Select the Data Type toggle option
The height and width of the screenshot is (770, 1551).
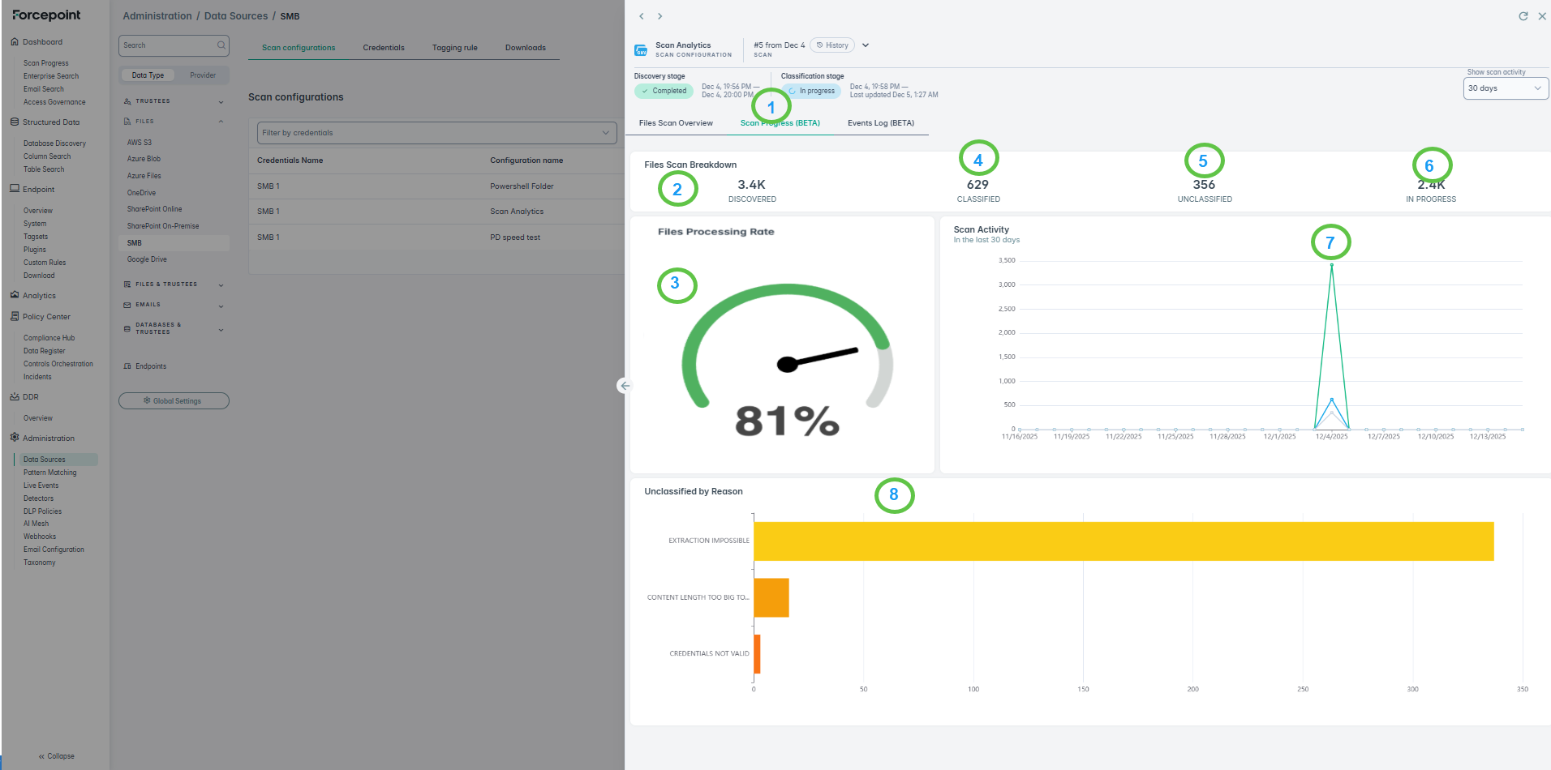(x=148, y=75)
